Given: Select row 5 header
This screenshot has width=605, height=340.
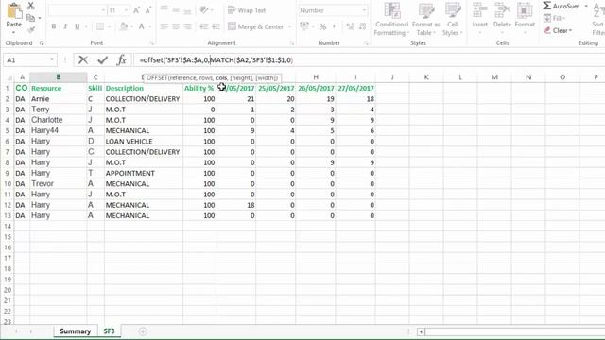Looking at the screenshot, I should tap(7, 130).
